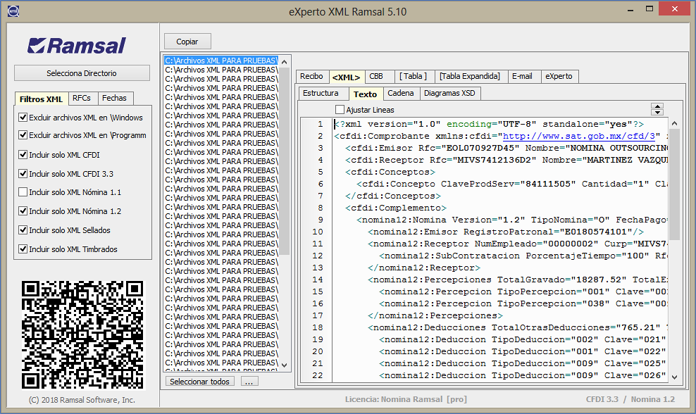Image resolution: width=696 pixels, height=414 pixels.
Task: Click the nomina12:Deducciones TotalOtrasDeducciones line
Action: pyautogui.click(x=518, y=327)
